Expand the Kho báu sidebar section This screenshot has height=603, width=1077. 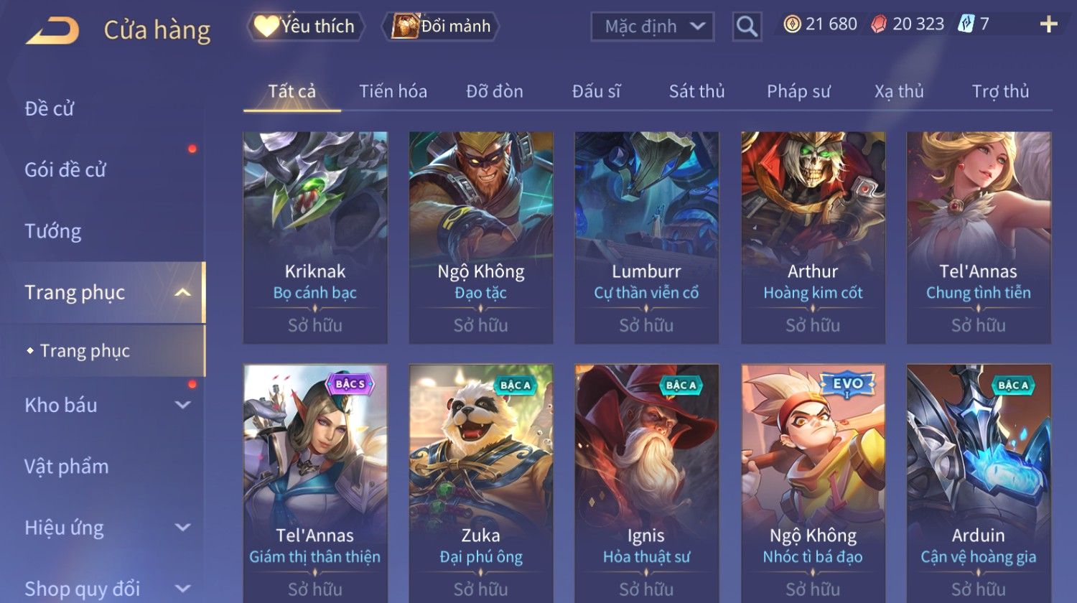click(183, 405)
